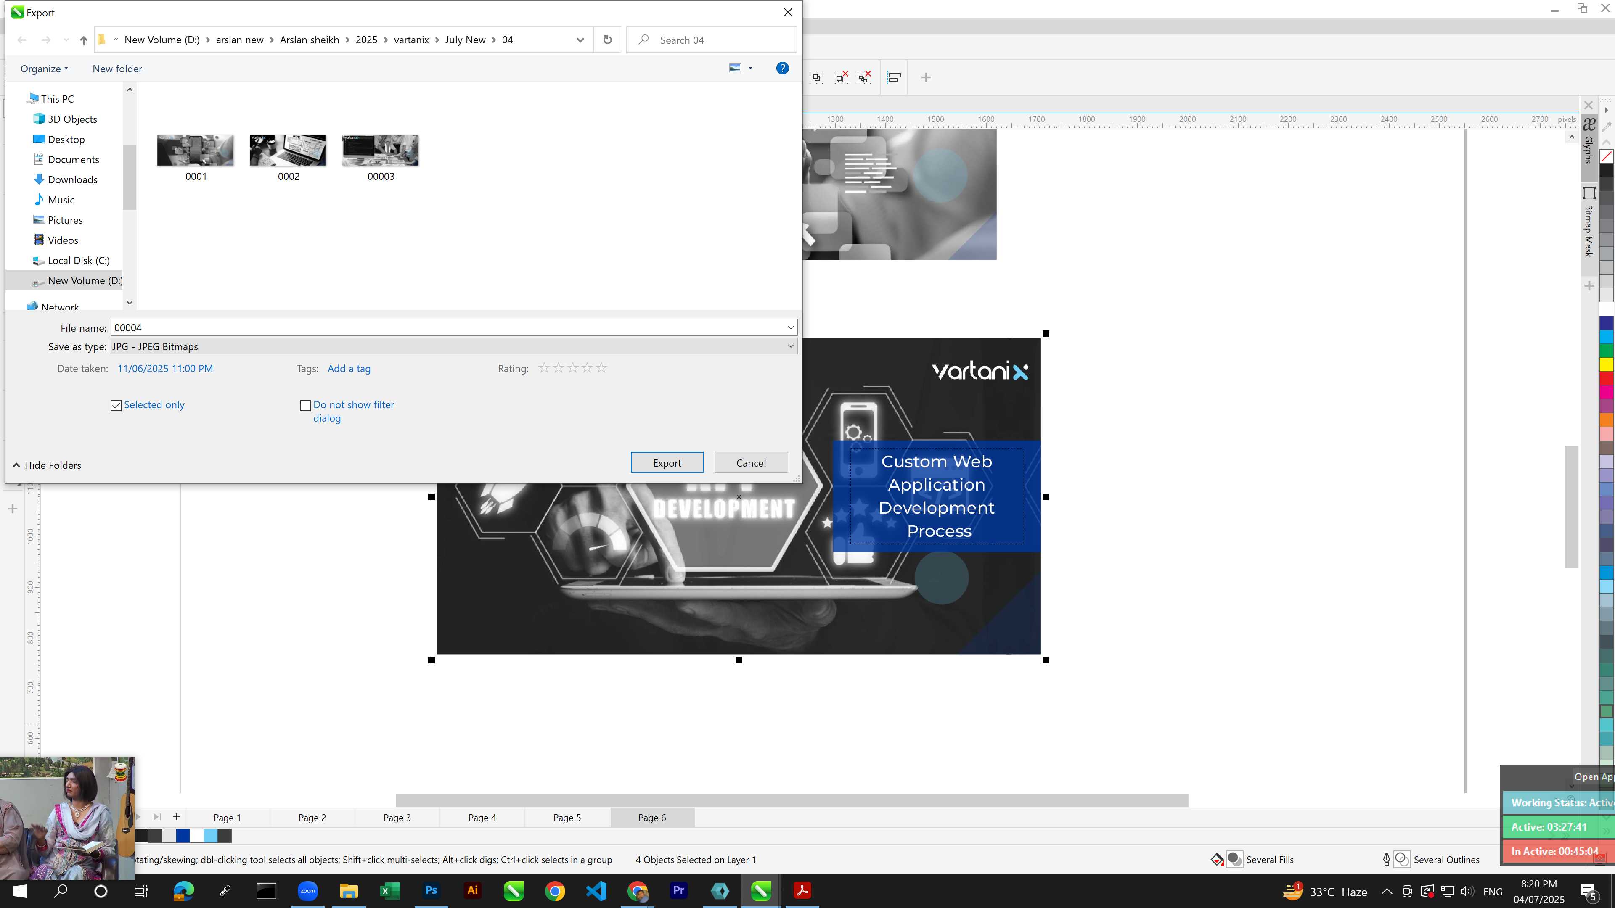
Task: Select the Page 6 tab
Action: [652, 817]
